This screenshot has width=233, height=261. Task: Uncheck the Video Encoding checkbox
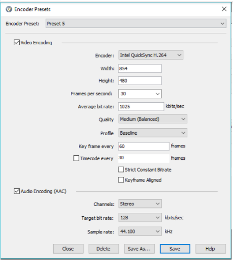tap(17, 42)
